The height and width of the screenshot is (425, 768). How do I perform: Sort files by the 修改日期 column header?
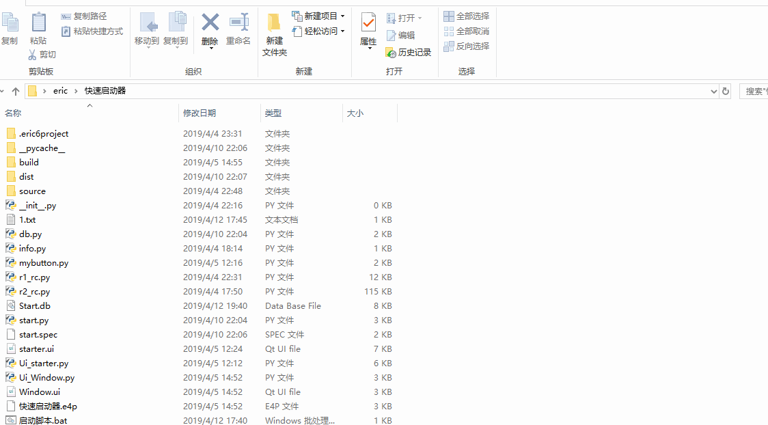coord(202,113)
